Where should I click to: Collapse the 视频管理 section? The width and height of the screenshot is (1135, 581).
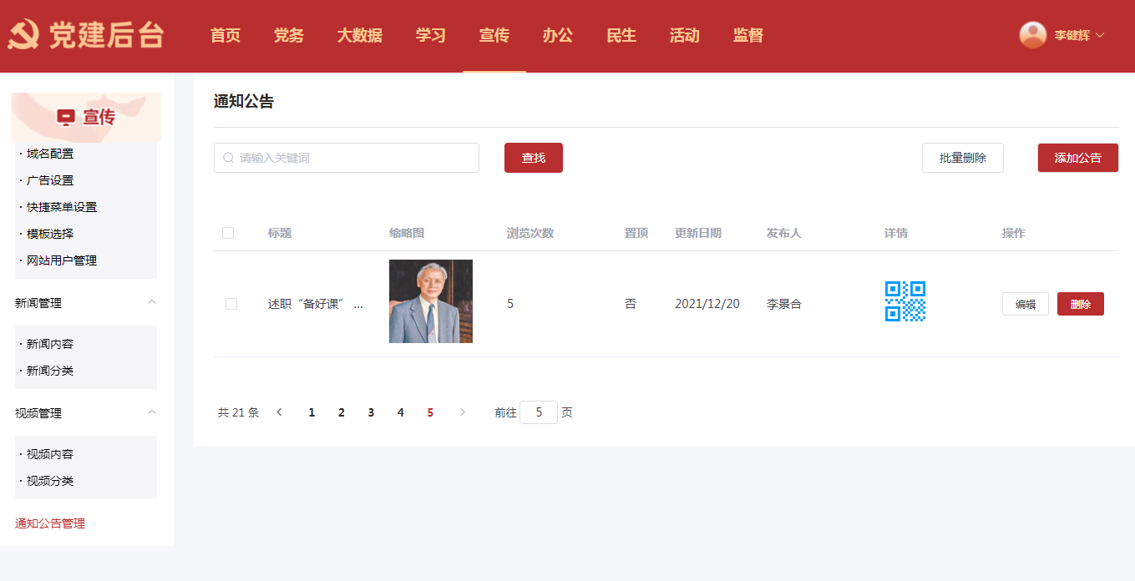(151, 412)
